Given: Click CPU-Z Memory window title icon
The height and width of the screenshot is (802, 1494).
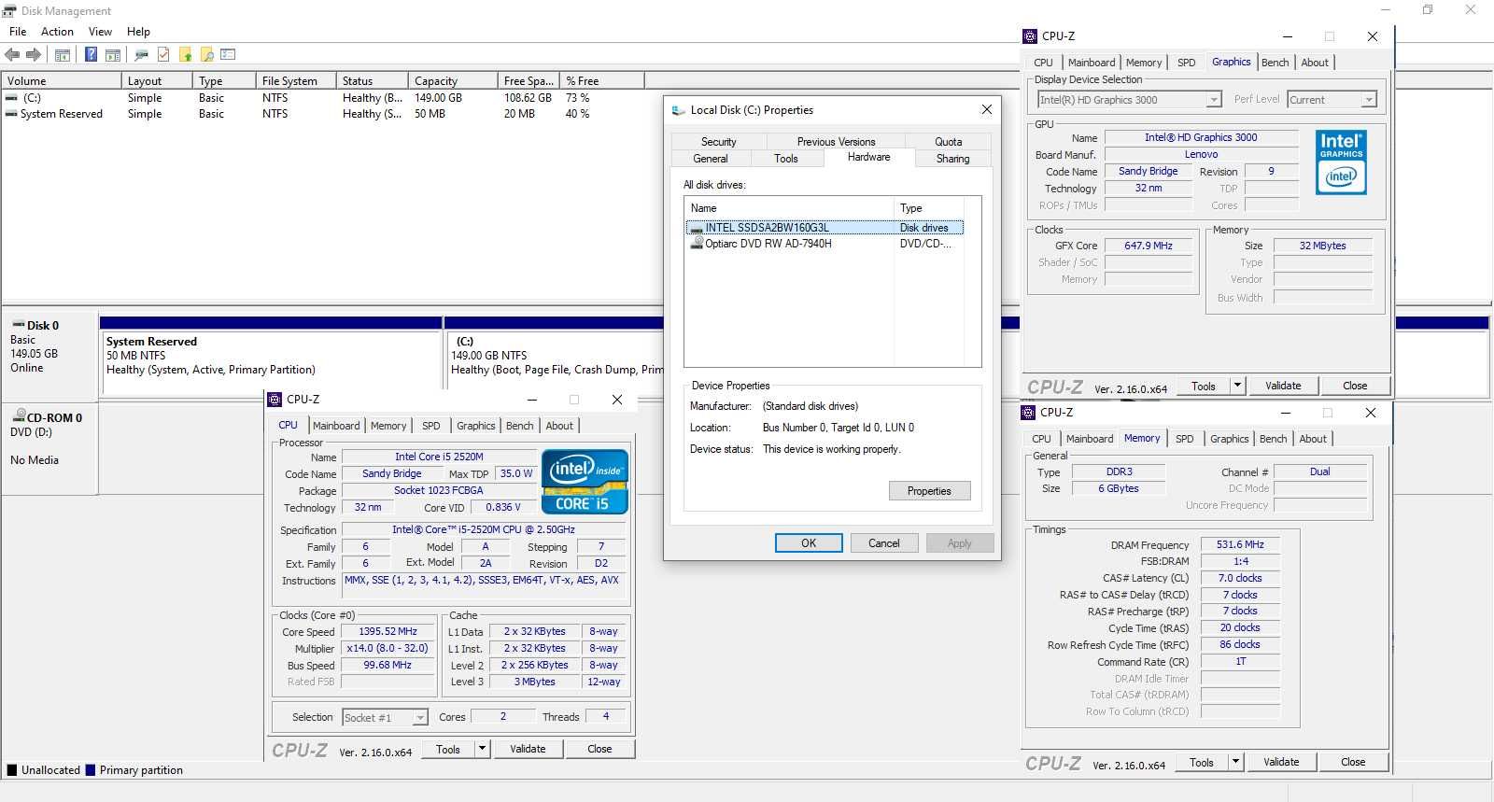Looking at the screenshot, I should (x=1028, y=413).
